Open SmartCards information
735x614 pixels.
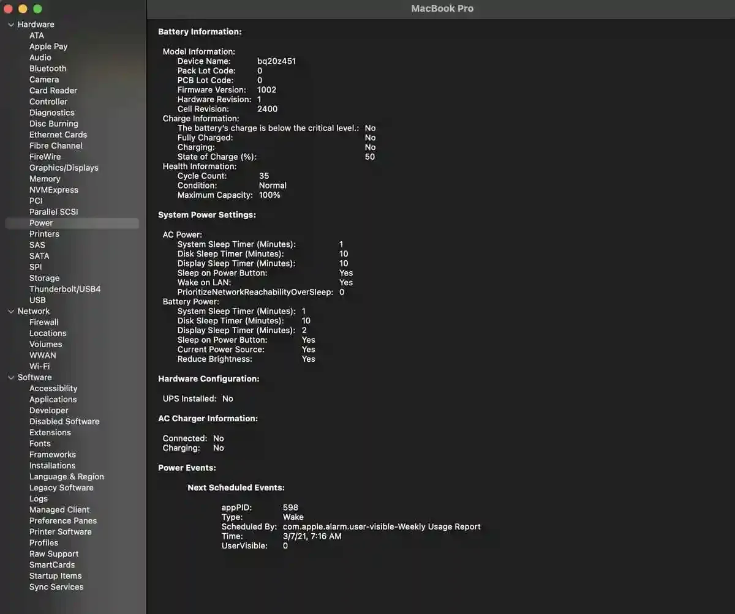tap(52, 564)
